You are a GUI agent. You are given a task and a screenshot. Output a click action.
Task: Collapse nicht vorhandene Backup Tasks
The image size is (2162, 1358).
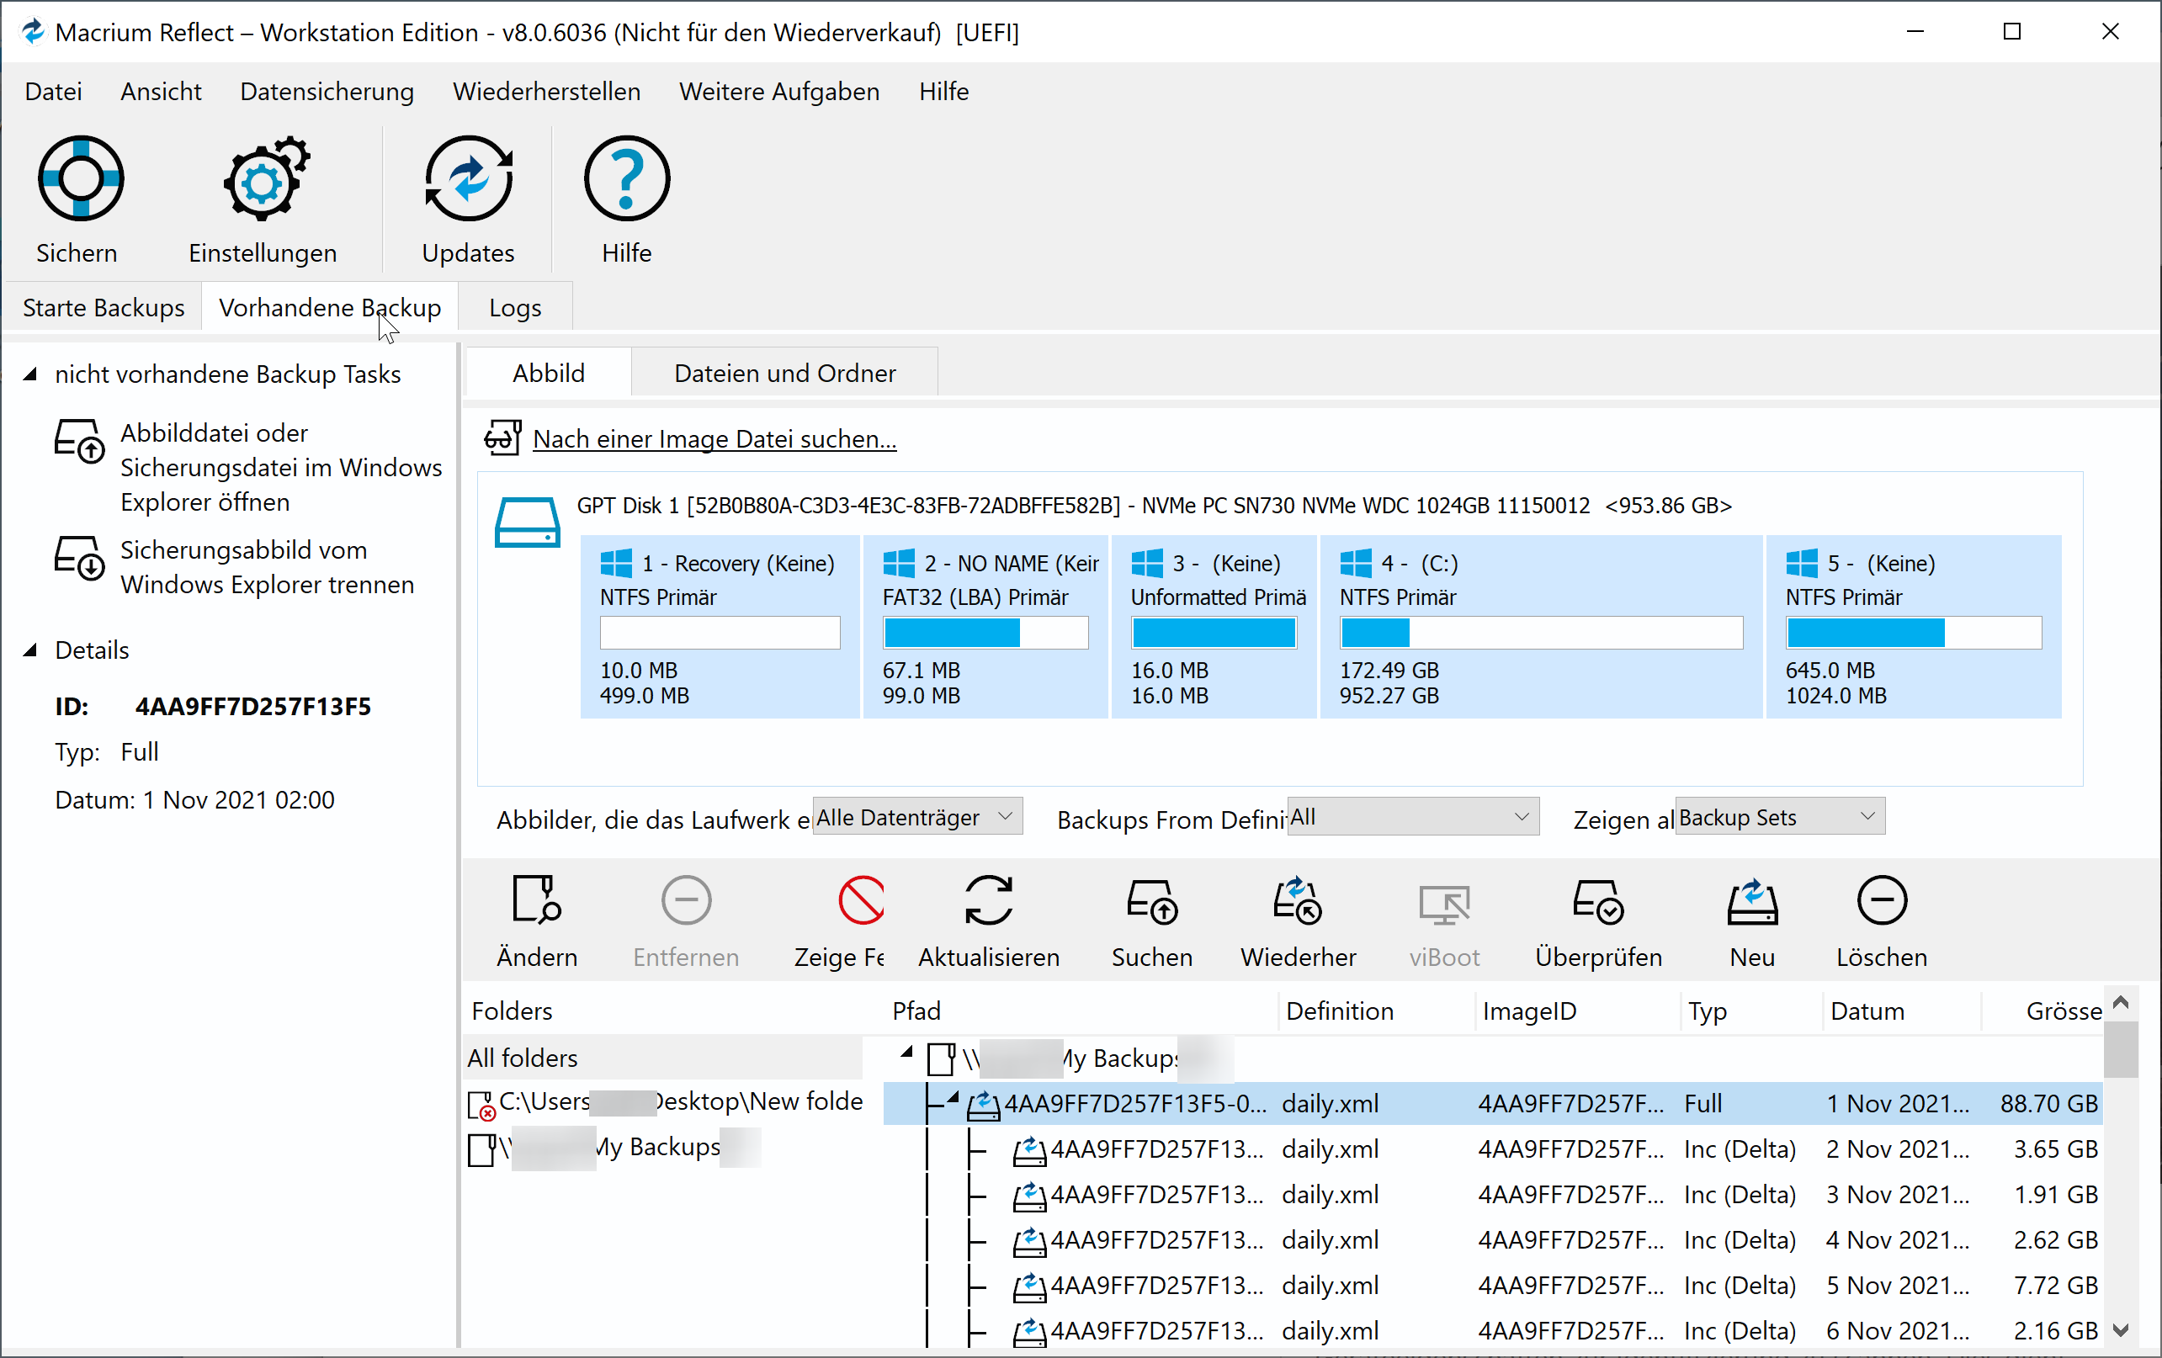31,374
